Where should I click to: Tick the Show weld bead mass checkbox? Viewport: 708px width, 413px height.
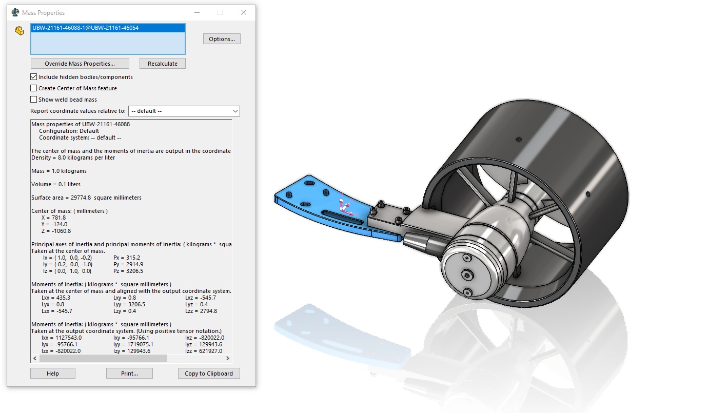click(x=34, y=100)
